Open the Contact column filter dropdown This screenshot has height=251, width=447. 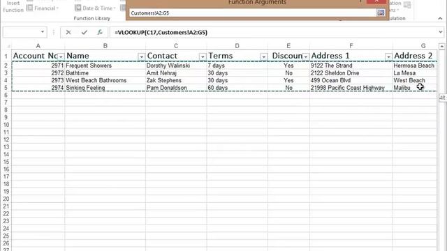tap(203, 56)
